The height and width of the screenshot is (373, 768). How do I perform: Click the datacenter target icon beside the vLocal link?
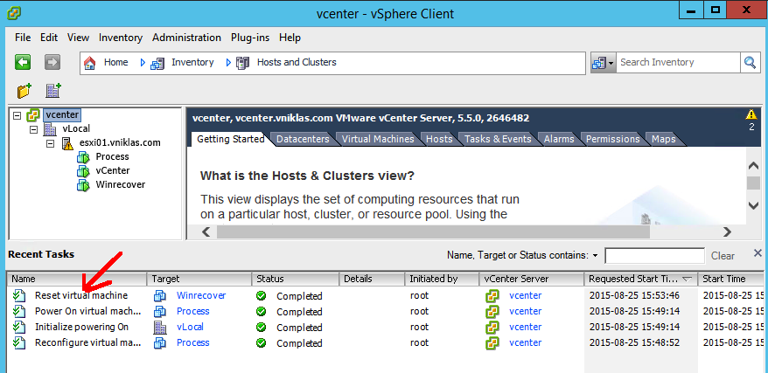160,327
